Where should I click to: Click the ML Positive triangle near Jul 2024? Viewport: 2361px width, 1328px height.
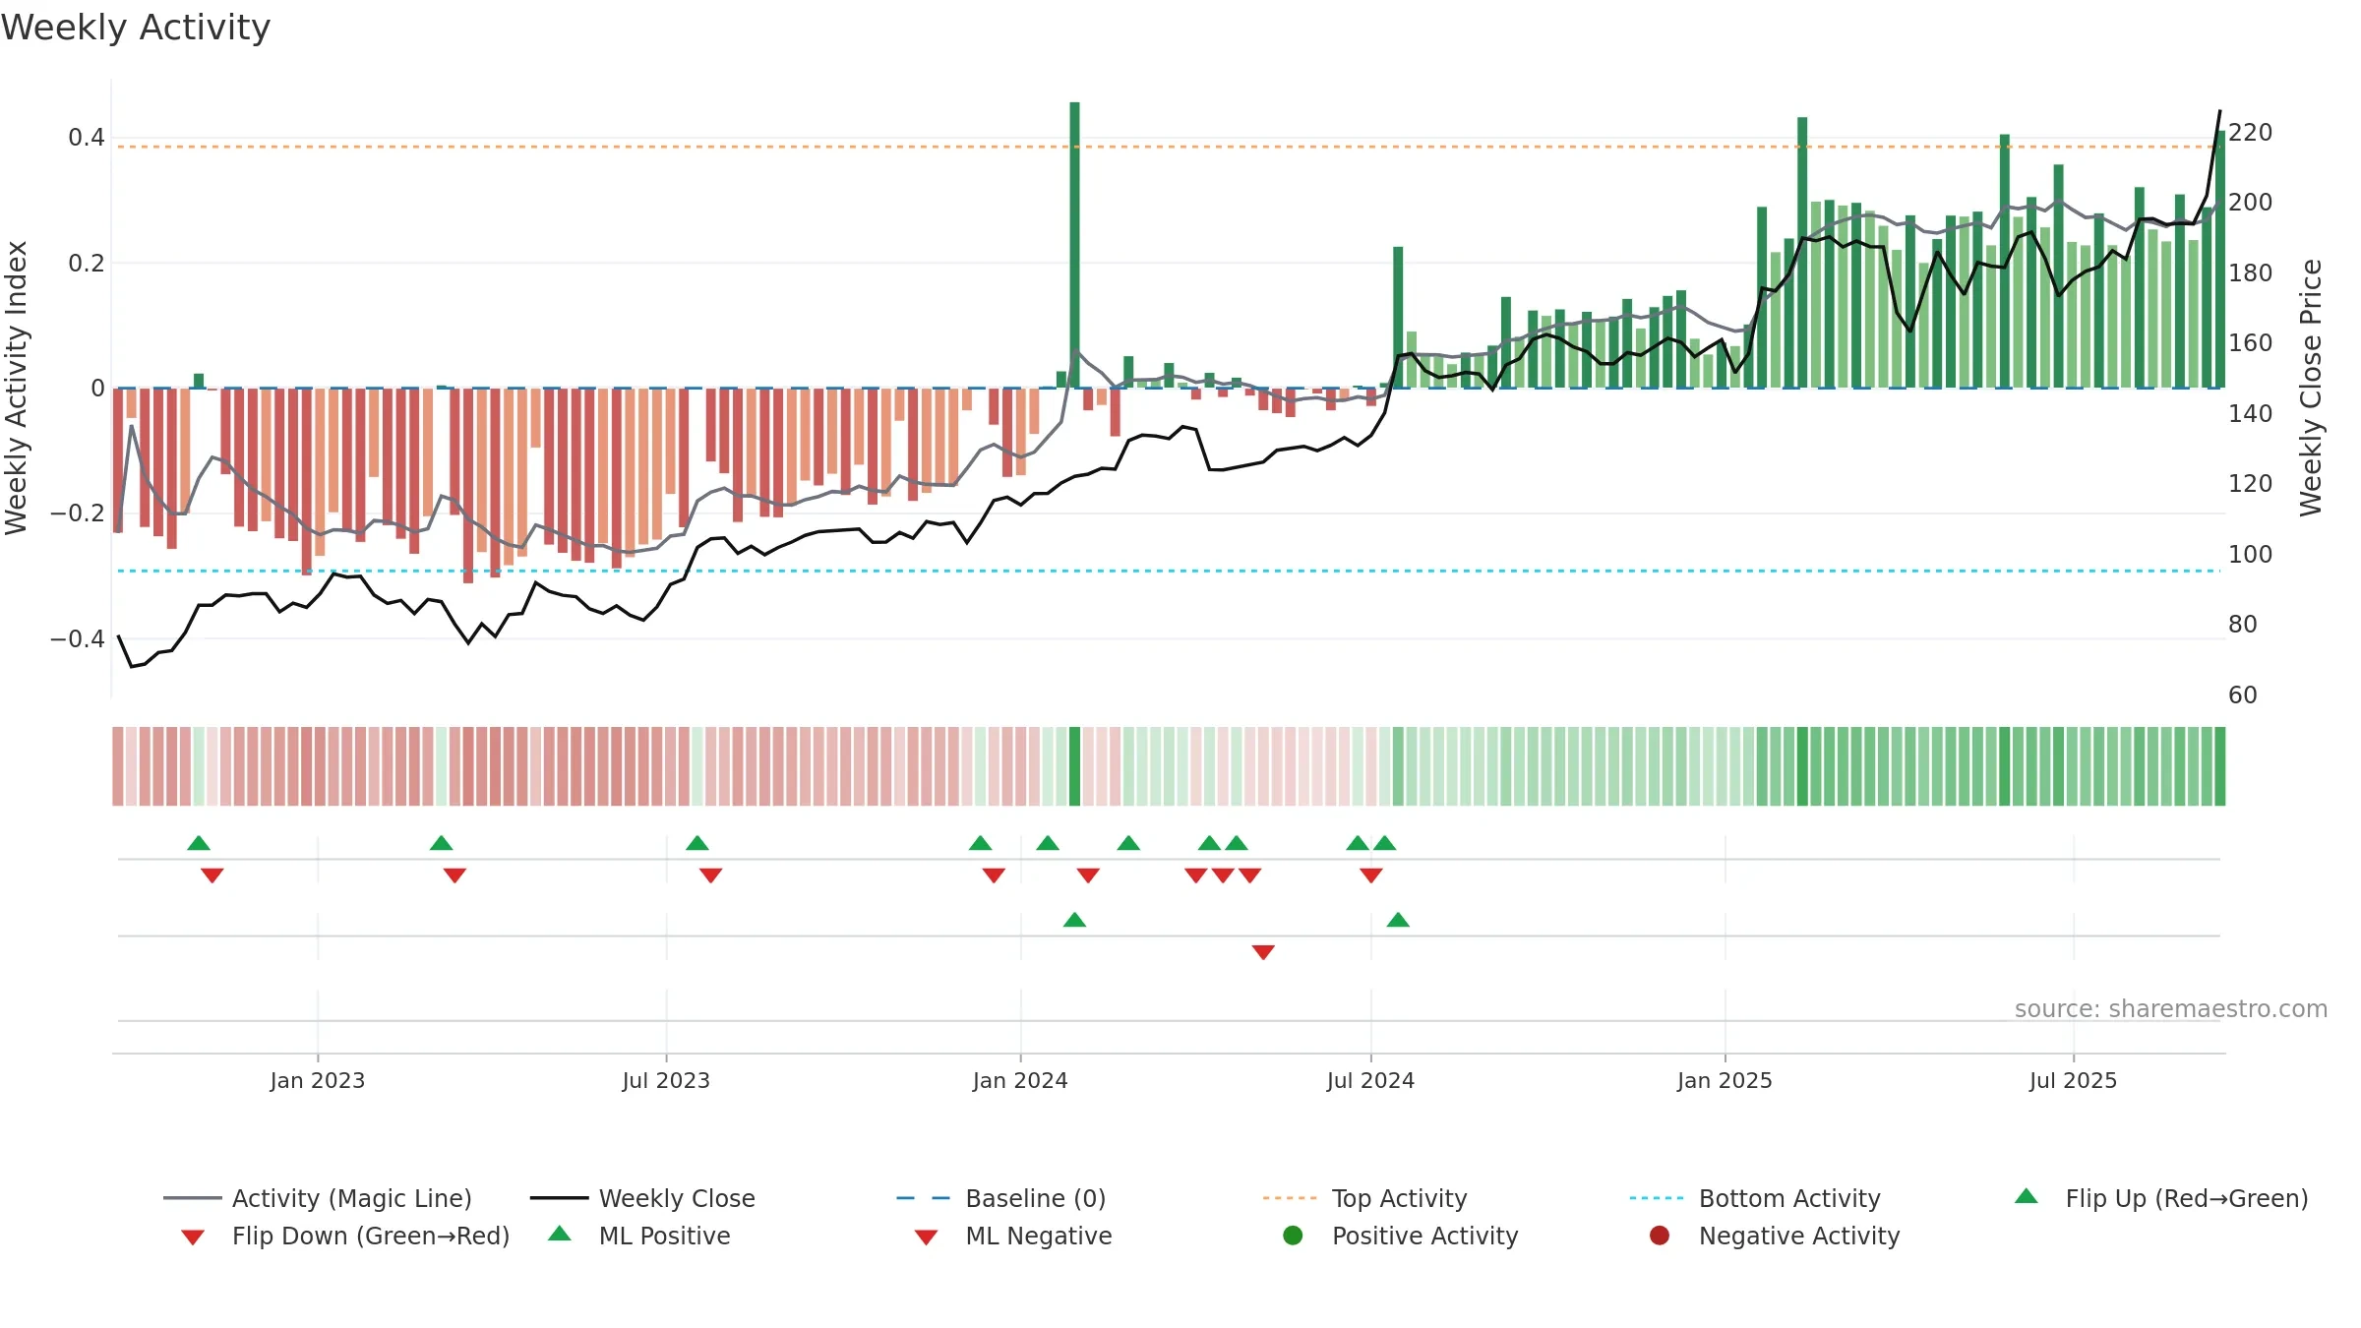[1398, 920]
